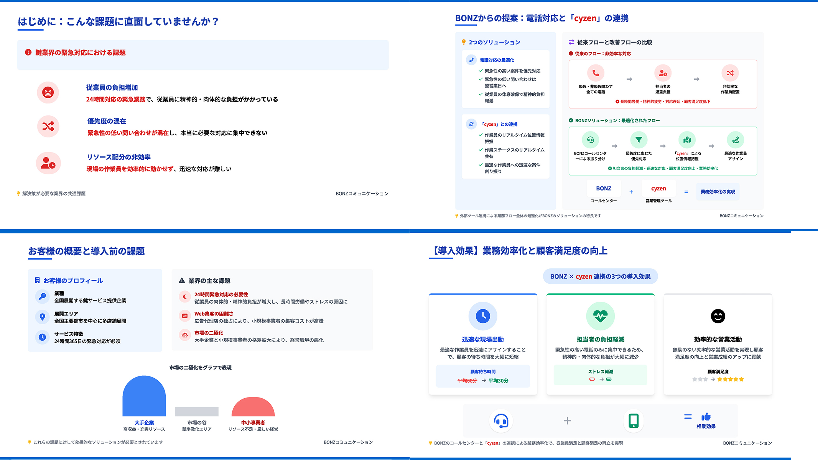Click the angry face icon beside 従業員の負担増加

coord(48,92)
